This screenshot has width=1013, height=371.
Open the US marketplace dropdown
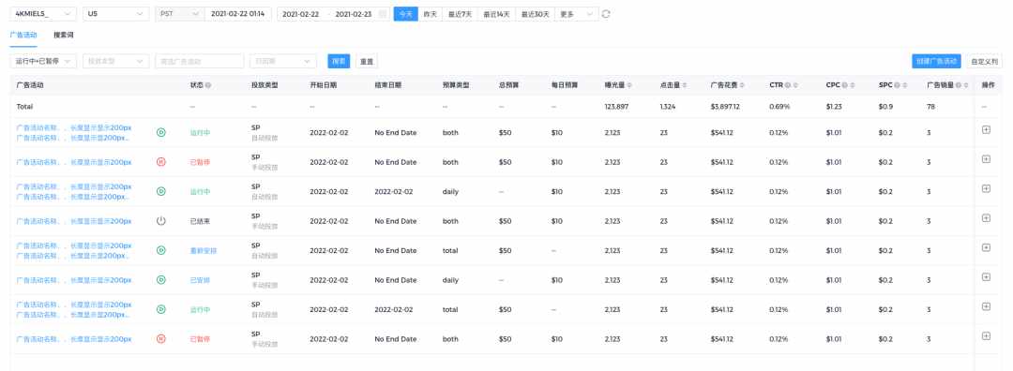click(x=115, y=13)
